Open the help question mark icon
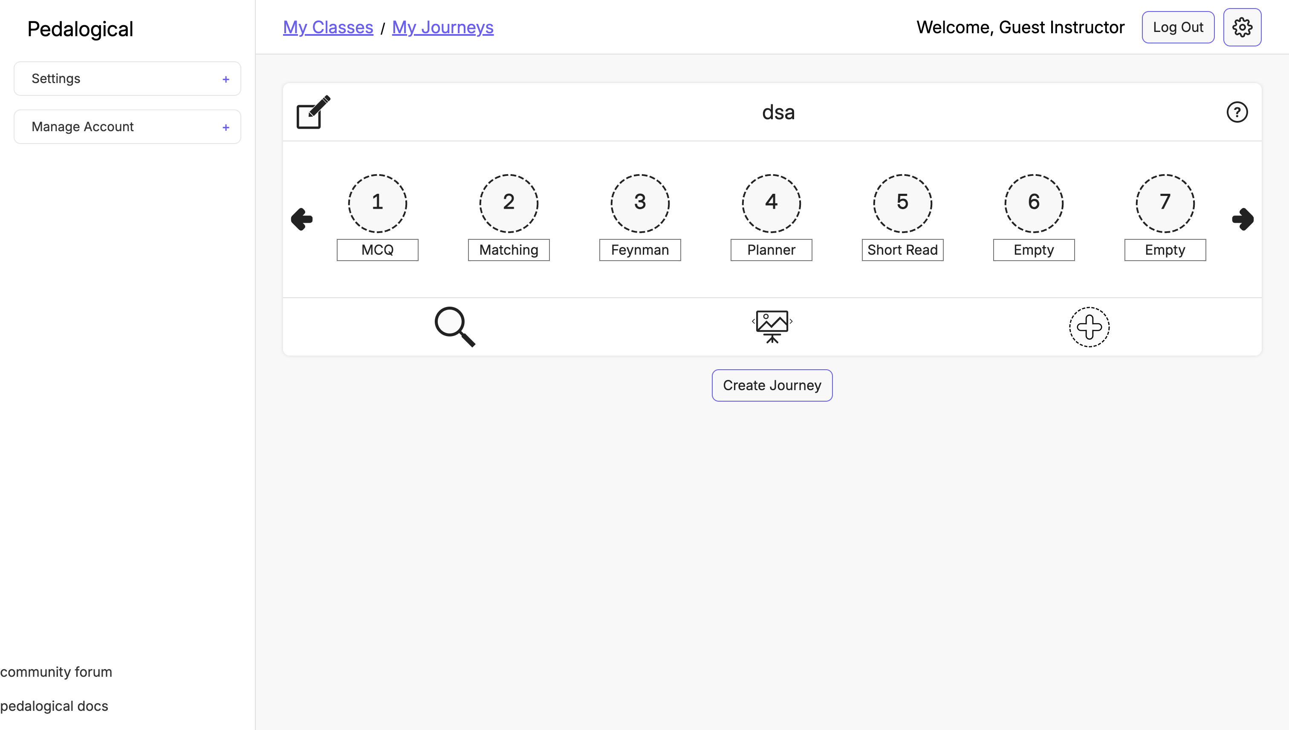Viewport: 1289px width, 730px height. pos(1237,112)
